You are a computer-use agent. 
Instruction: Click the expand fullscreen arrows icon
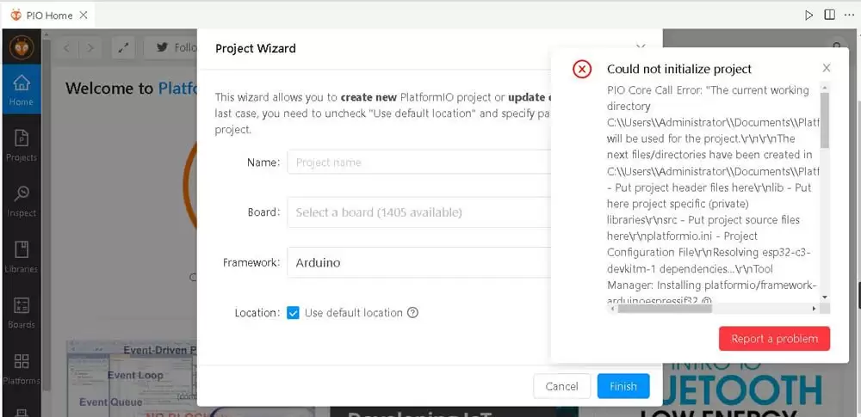point(124,48)
